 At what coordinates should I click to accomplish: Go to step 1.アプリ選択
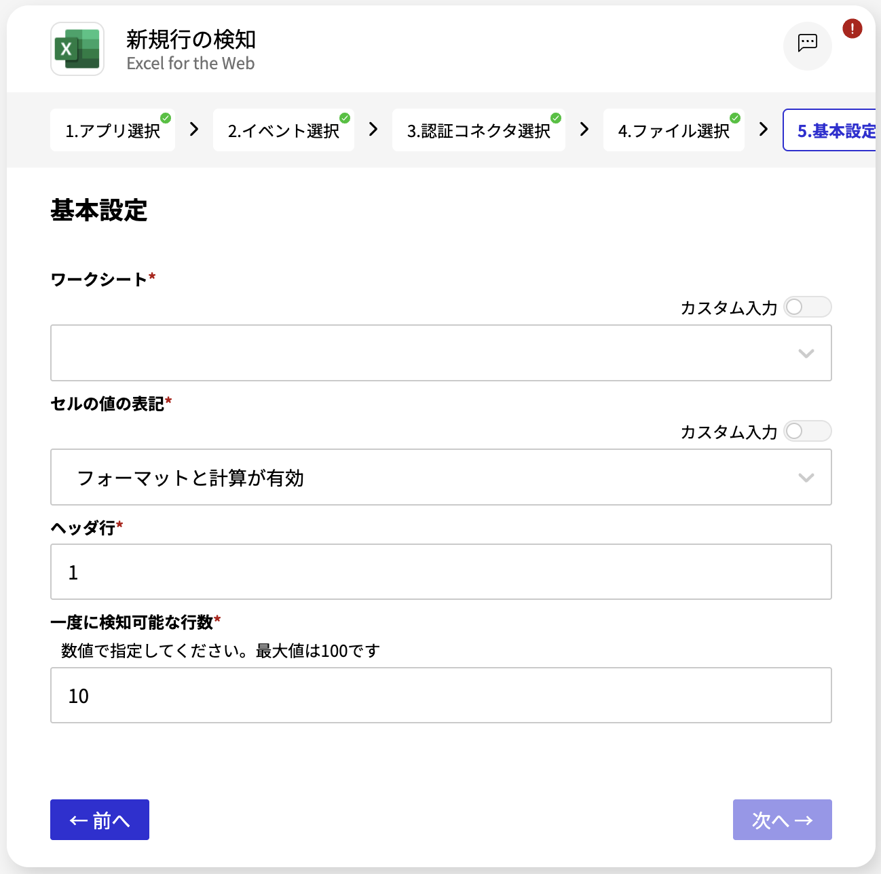click(113, 130)
